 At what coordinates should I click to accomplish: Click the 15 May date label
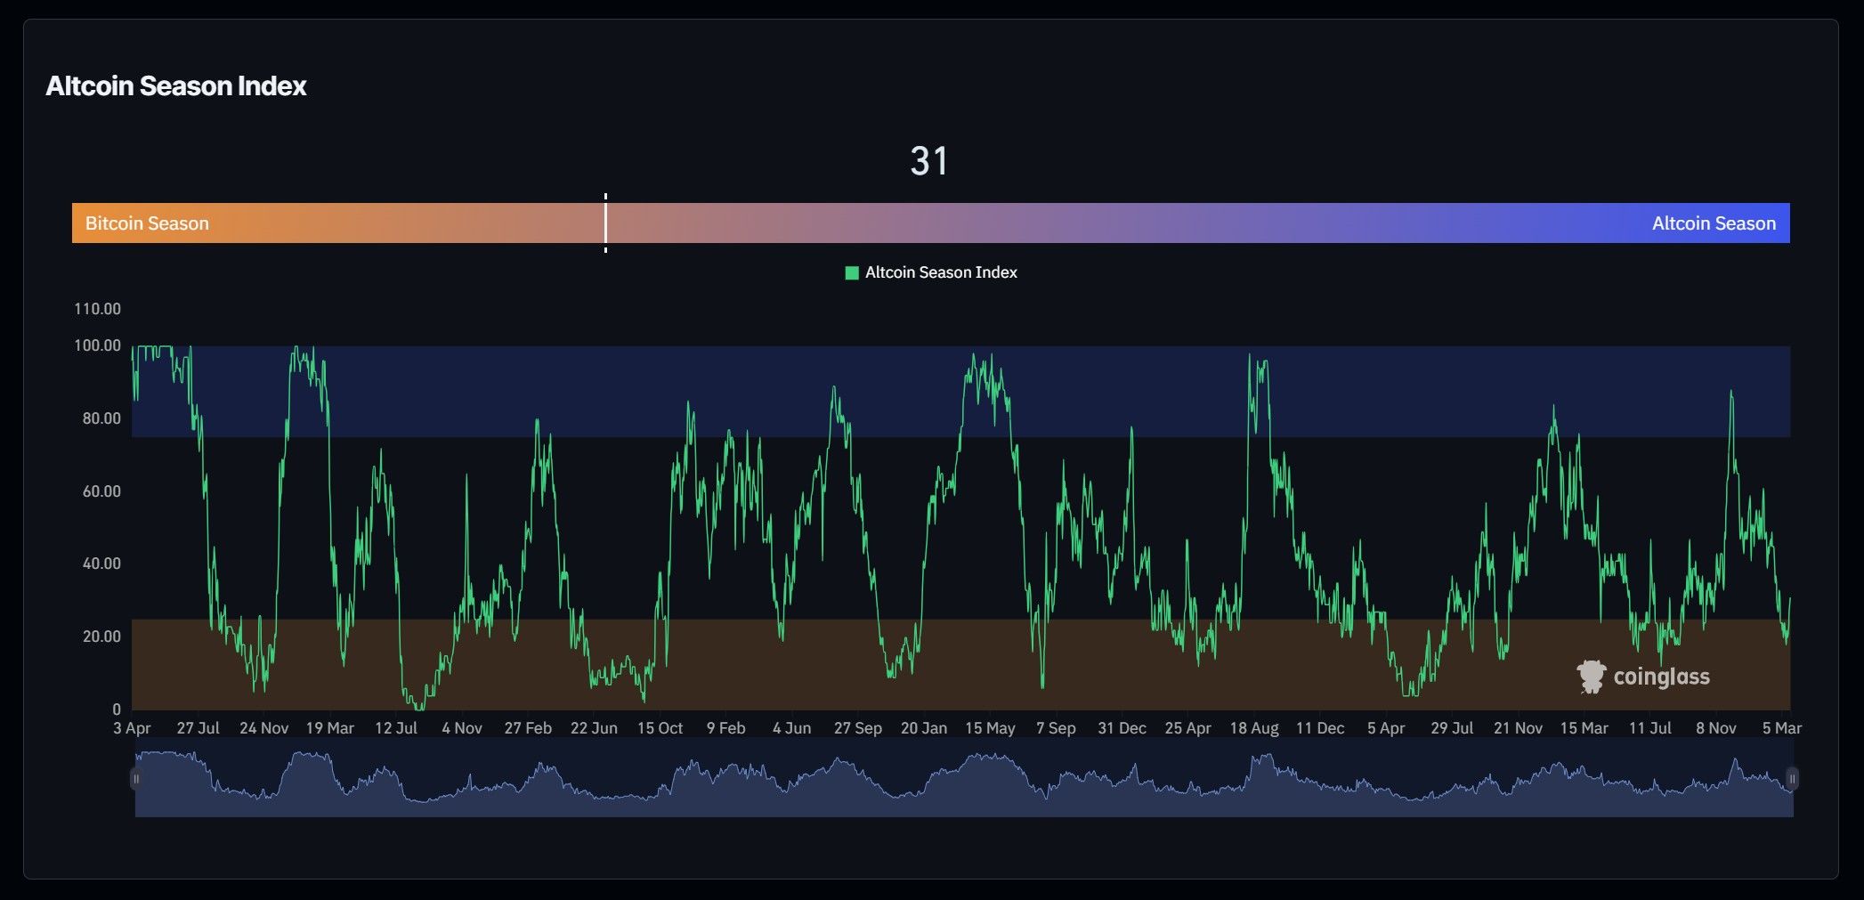point(990,728)
